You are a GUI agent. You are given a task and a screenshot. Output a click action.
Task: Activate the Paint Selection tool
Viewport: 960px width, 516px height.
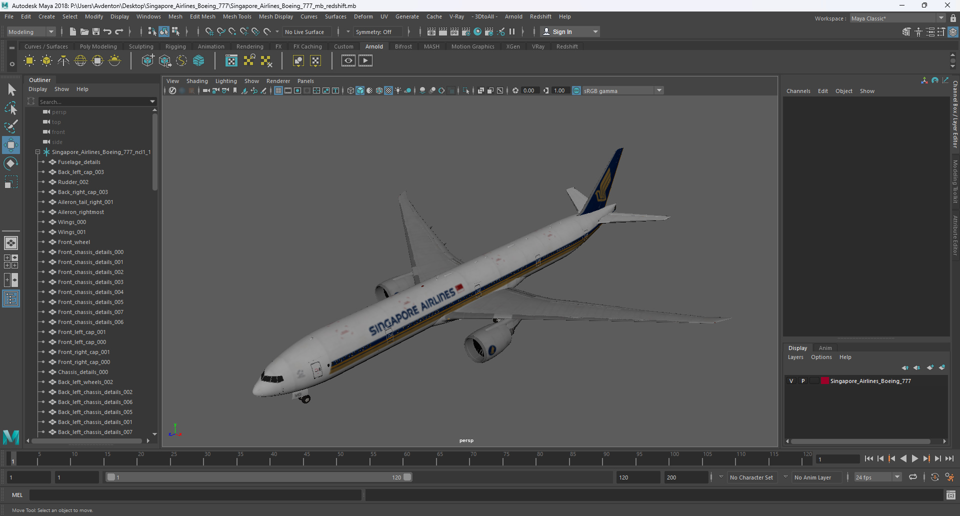tap(11, 126)
